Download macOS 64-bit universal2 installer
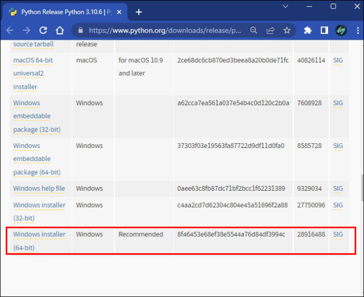 [x=33, y=73]
